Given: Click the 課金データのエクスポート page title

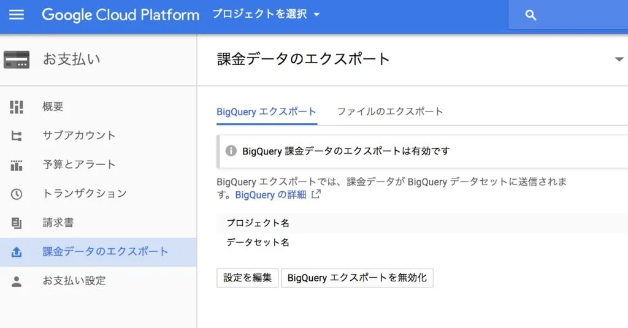Looking at the screenshot, I should point(303,59).
